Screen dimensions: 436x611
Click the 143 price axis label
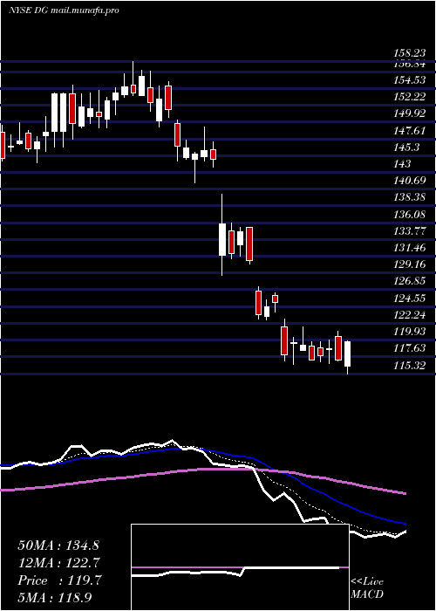pos(402,164)
